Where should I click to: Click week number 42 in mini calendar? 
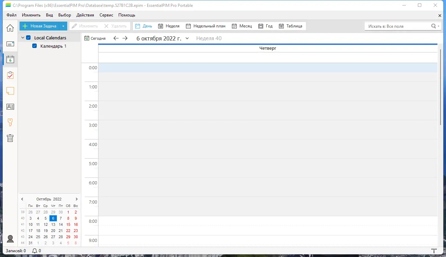23,231
